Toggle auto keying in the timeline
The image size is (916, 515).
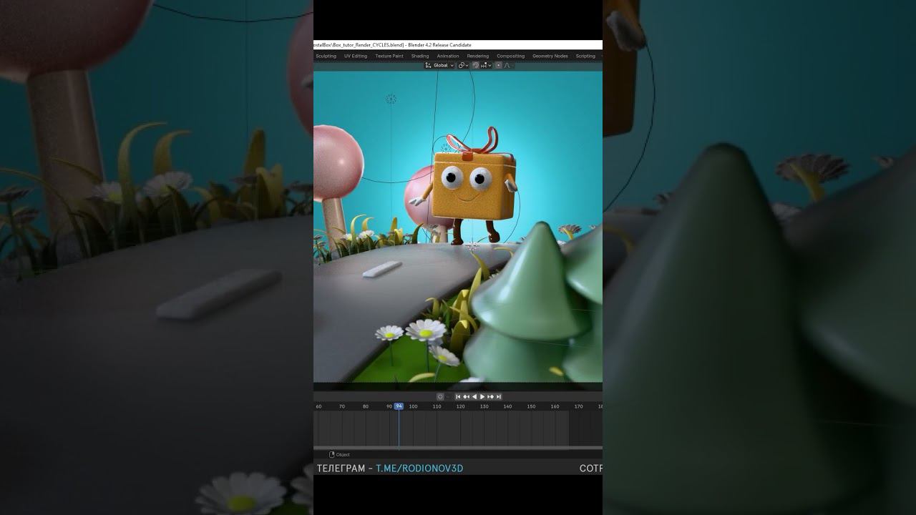point(440,397)
